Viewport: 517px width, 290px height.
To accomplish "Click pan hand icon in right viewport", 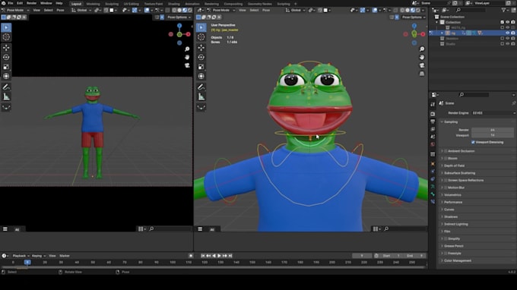I will (422, 57).
